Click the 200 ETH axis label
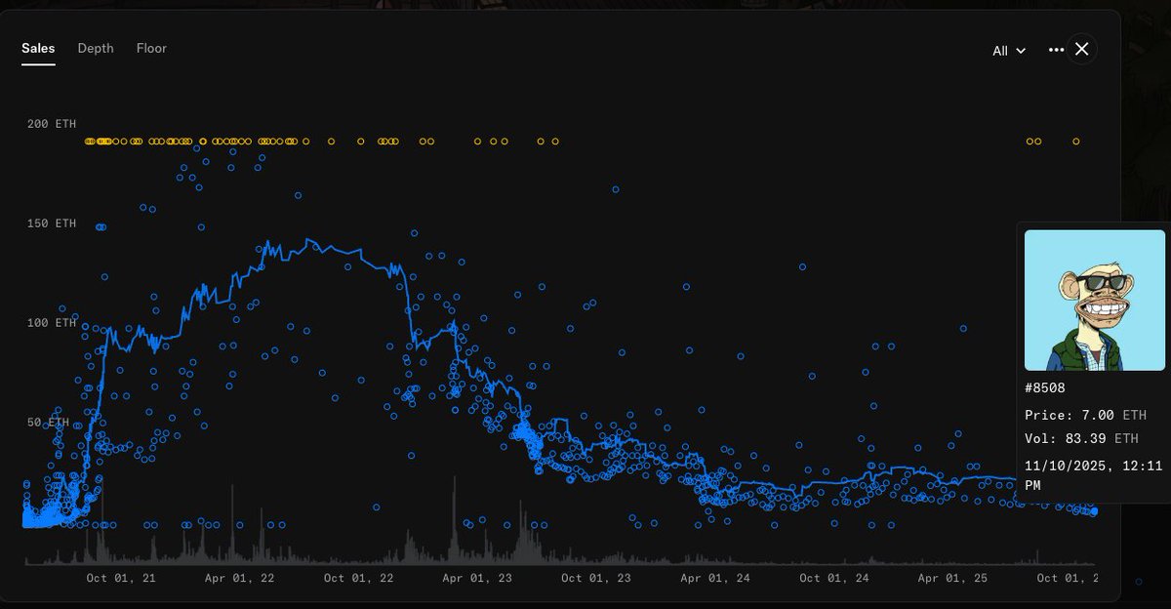The width and height of the screenshot is (1171, 609). (x=52, y=124)
